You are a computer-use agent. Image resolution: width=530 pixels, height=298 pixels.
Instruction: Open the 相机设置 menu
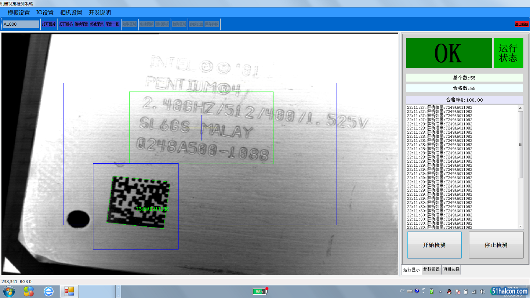71,12
